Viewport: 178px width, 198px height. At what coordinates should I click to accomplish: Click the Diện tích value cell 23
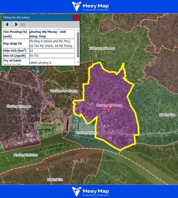pyautogui.click(x=52, y=51)
